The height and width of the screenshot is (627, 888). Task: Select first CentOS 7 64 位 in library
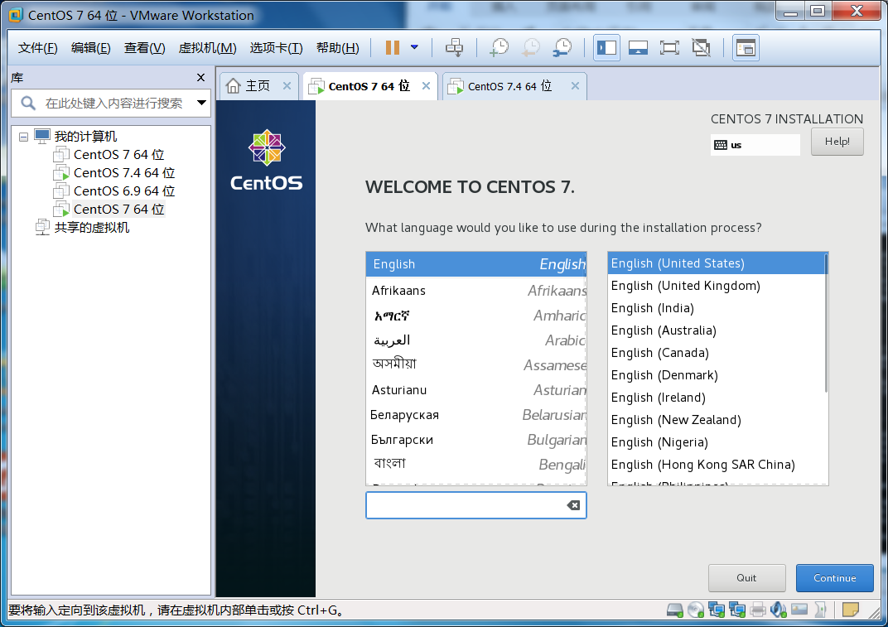pos(109,155)
